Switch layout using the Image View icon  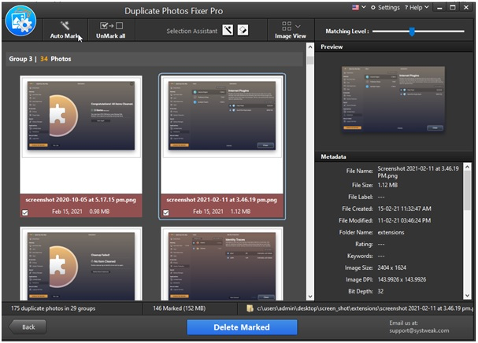coord(287,26)
